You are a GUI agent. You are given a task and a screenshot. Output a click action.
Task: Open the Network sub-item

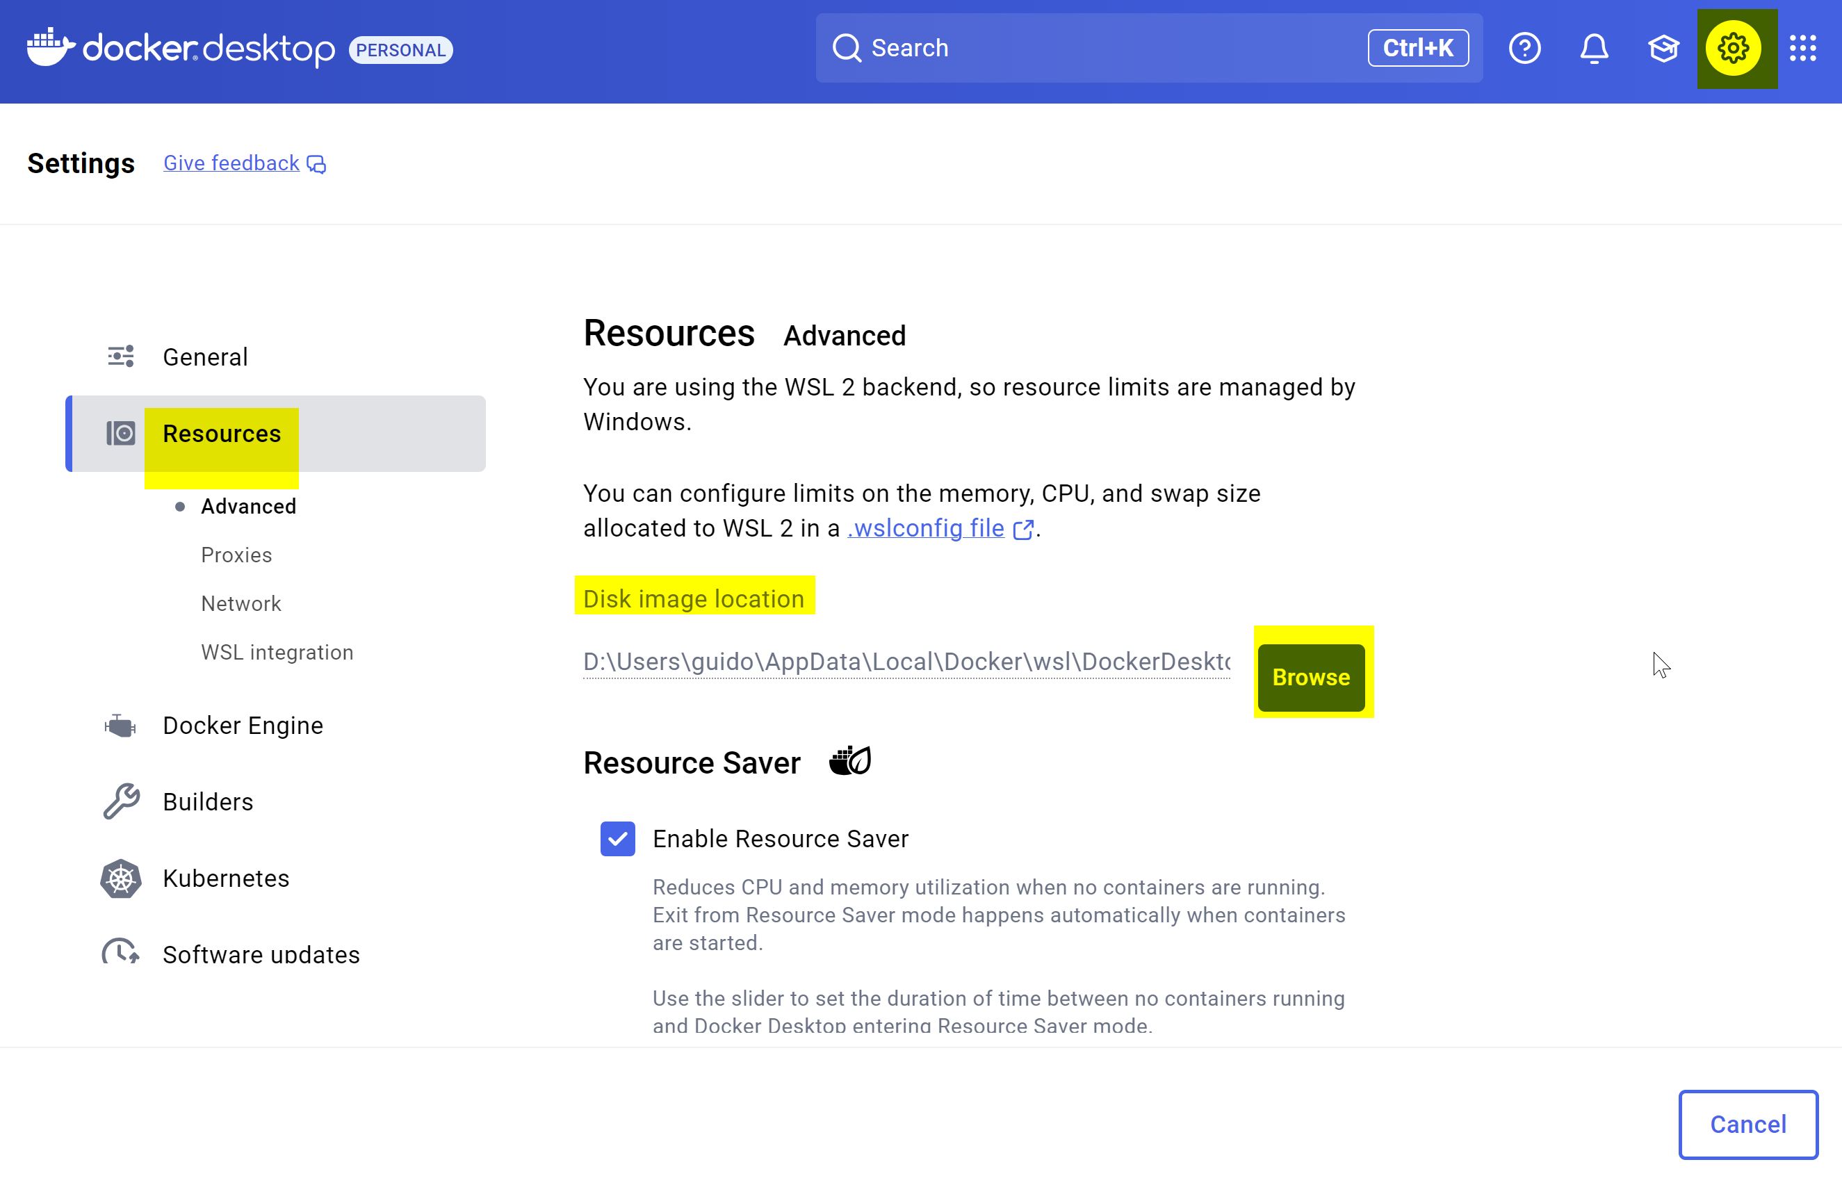[241, 603]
